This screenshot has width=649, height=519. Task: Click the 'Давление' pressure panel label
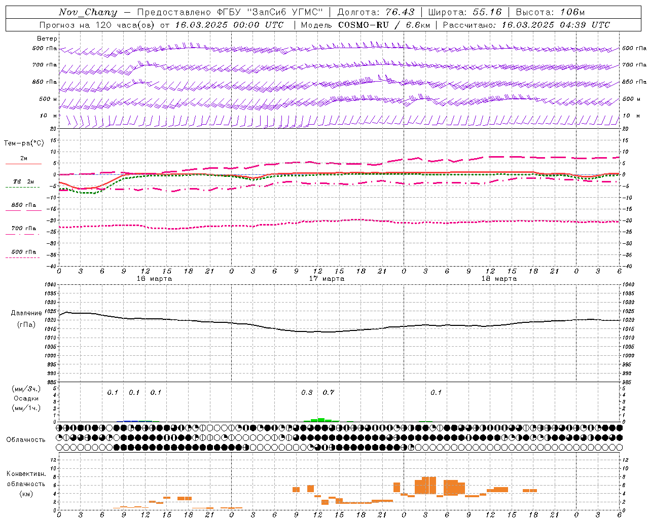pos(26,313)
